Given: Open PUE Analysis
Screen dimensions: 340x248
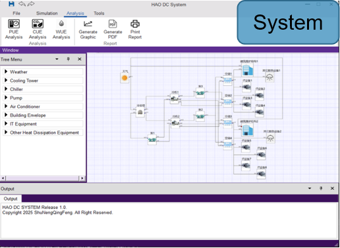Looking at the screenshot, I should click(14, 29).
